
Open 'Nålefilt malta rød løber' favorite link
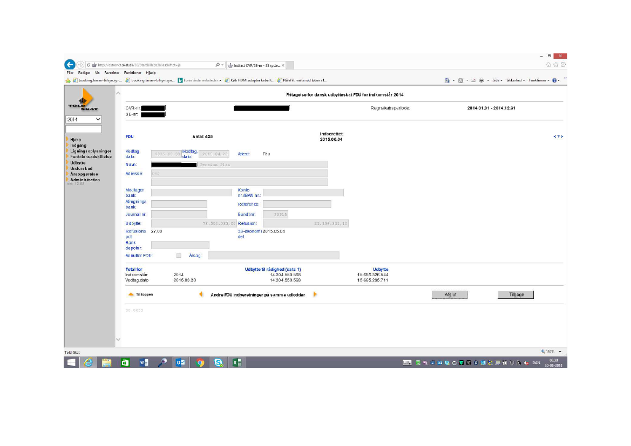(x=302, y=80)
